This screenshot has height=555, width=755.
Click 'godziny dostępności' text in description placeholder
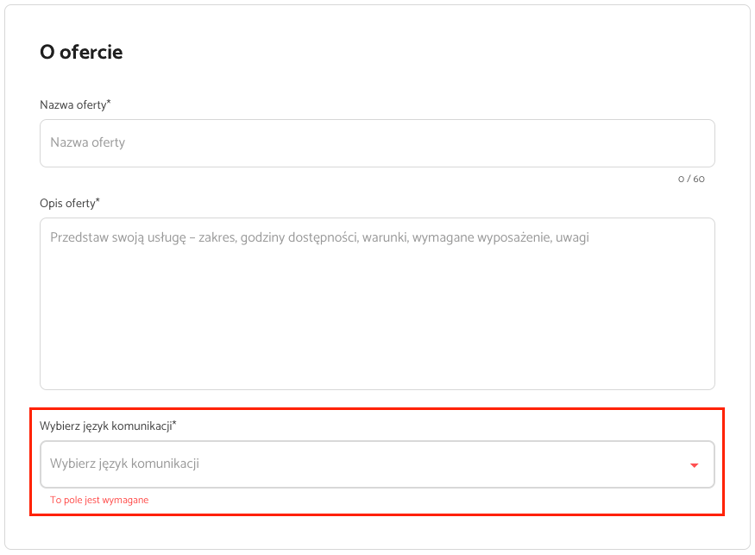299,238
